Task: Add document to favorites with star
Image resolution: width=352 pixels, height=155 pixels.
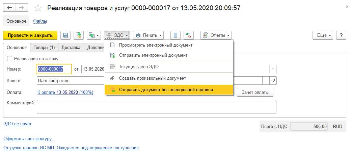Action: pyautogui.click(x=38, y=8)
